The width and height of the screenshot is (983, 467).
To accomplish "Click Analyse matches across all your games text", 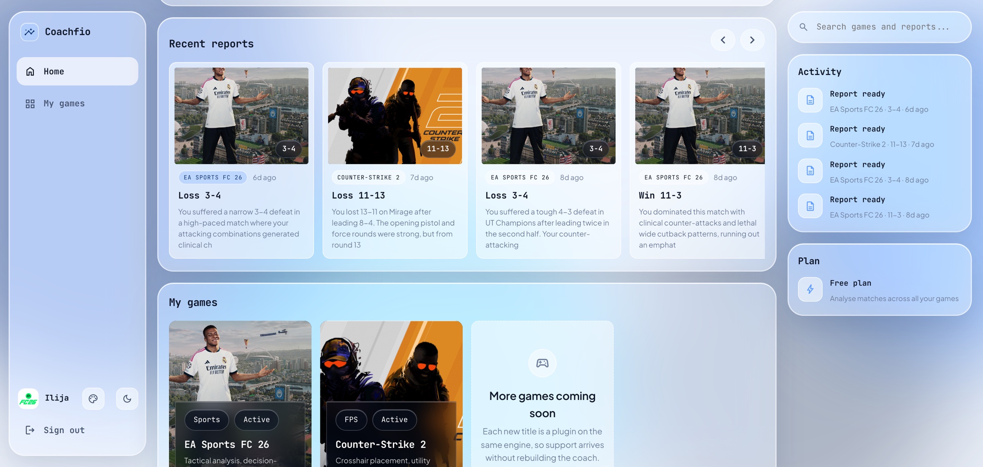I will [x=894, y=299].
